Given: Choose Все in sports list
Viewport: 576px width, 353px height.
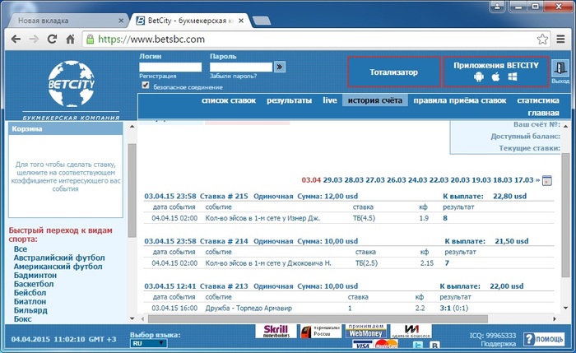Looking at the screenshot, I should pos(21,249).
